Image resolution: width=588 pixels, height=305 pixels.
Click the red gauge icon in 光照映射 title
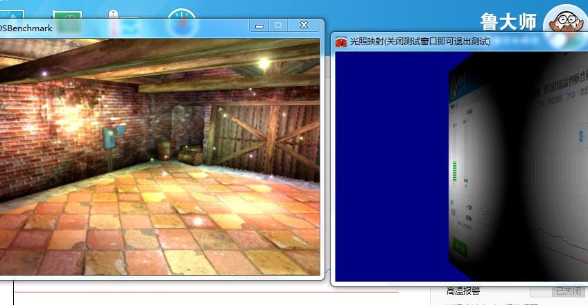pos(341,42)
